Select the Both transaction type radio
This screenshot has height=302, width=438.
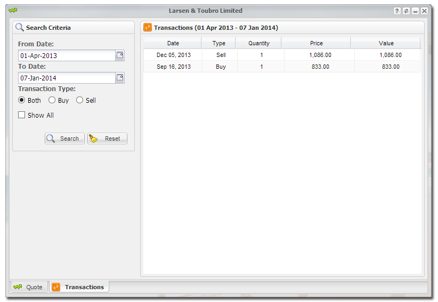click(21, 100)
